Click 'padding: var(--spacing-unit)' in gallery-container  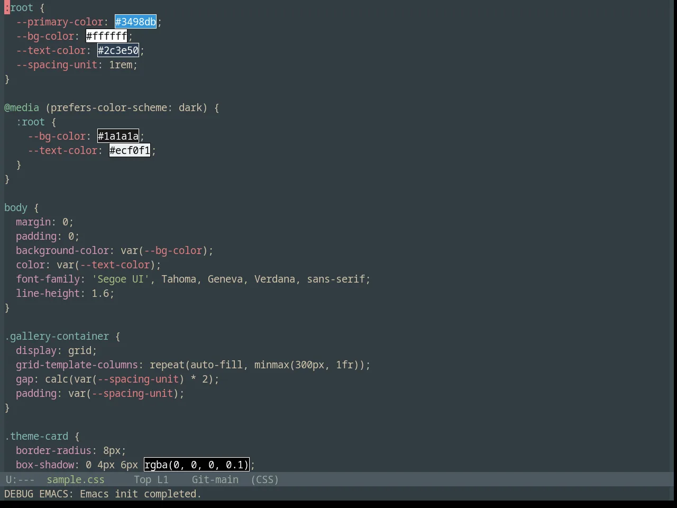coord(97,393)
